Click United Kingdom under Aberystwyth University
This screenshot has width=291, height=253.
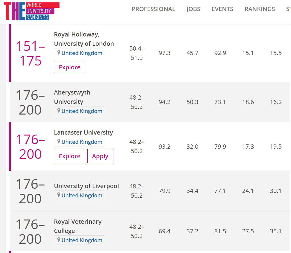pos(82,111)
